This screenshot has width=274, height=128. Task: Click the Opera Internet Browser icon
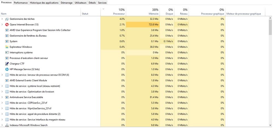coord(7,24)
